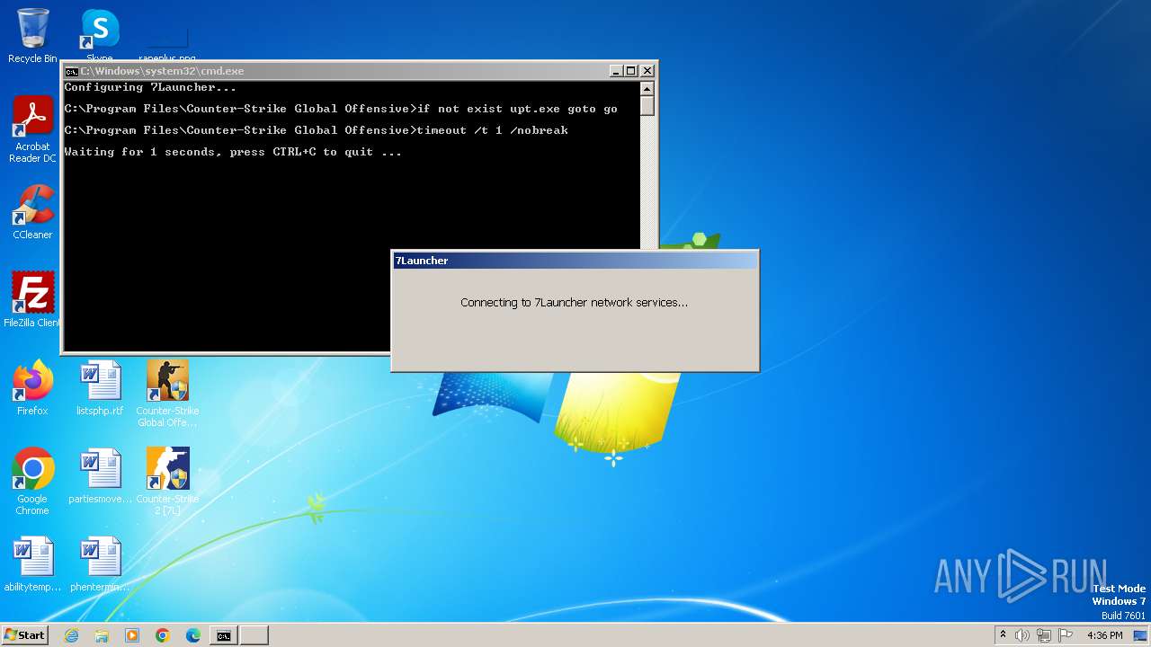Close the cmd.exe window

tap(647, 71)
